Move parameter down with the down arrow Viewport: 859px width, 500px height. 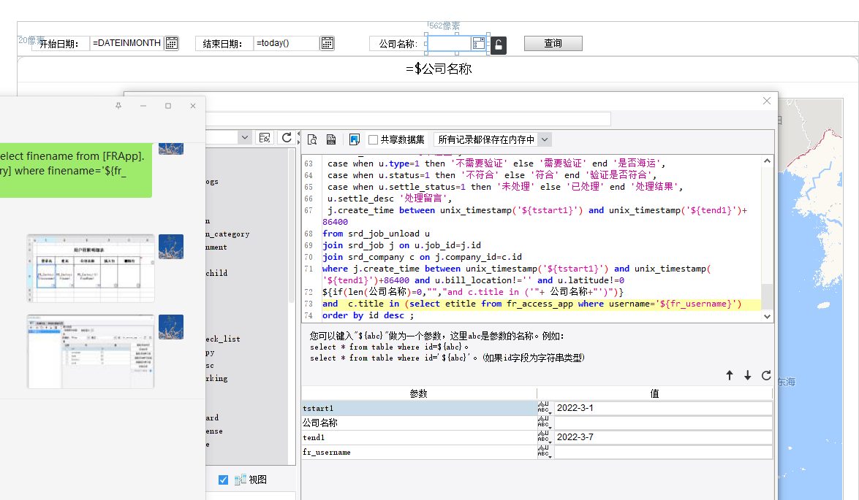(747, 375)
